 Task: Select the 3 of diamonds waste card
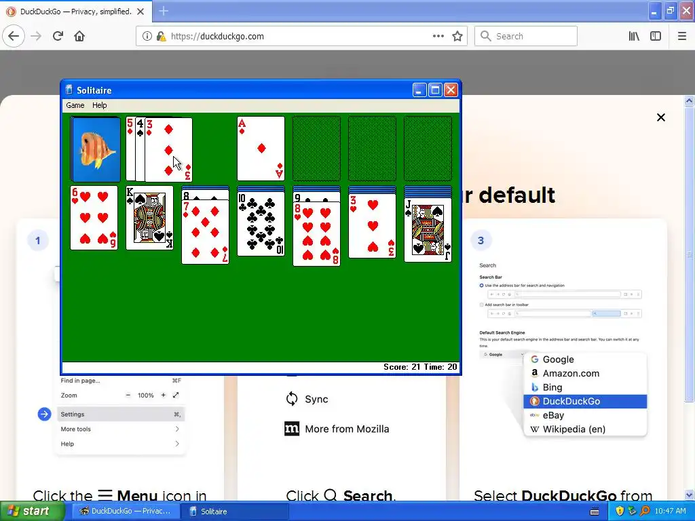(168, 149)
